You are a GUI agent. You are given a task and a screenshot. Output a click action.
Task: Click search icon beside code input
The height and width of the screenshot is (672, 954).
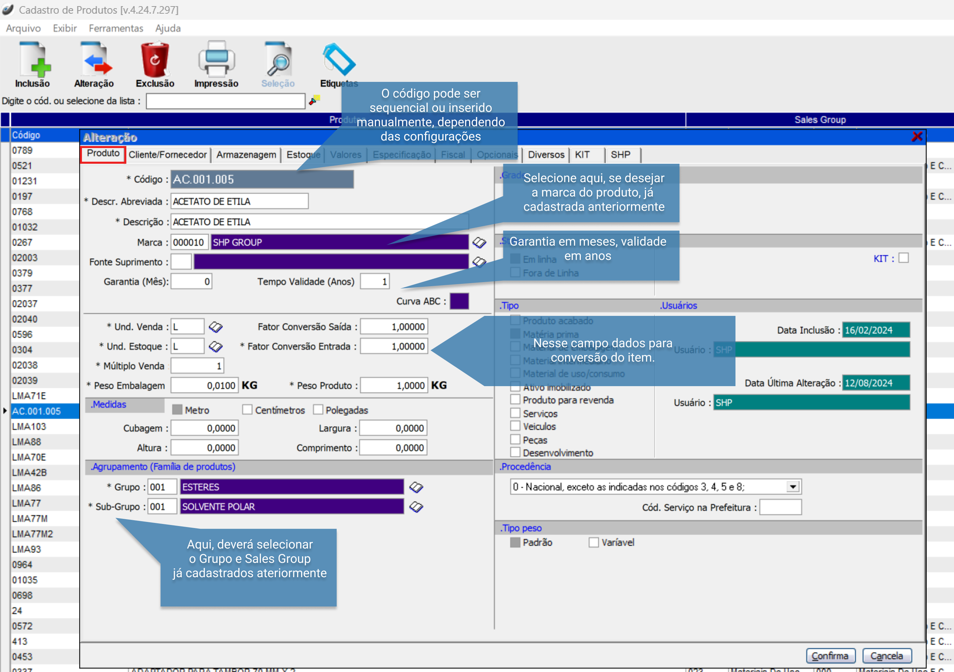coord(314,100)
